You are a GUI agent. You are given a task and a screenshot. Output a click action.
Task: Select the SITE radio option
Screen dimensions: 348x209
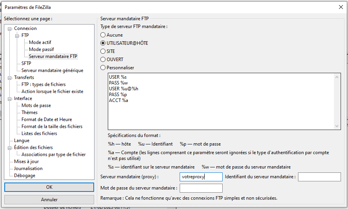tap(103, 51)
